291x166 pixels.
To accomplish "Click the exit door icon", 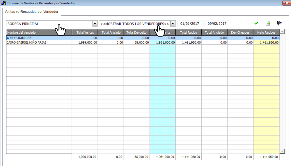I will [279, 23].
